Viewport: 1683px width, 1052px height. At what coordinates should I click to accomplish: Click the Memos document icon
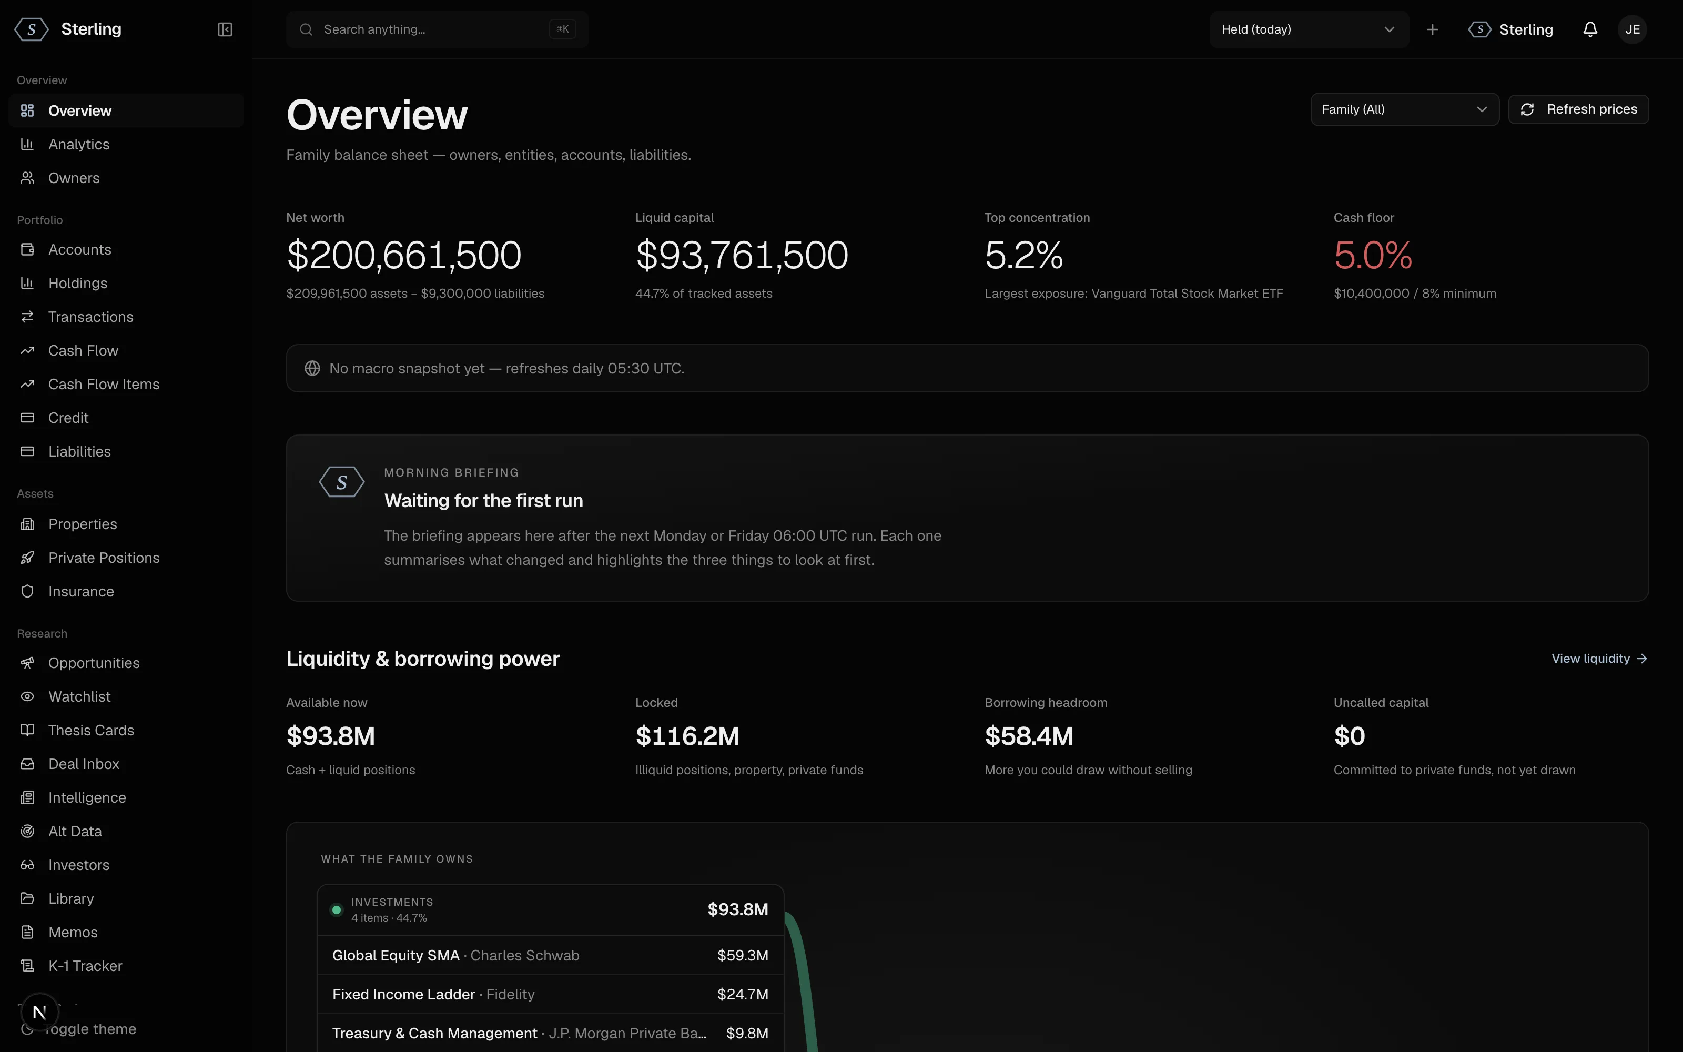tap(27, 932)
